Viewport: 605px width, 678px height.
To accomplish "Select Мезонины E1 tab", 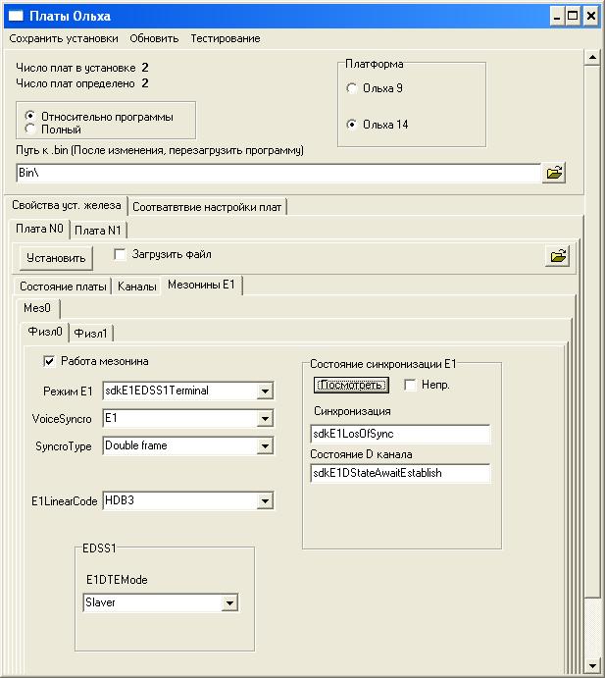I will click(x=201, y=285).
